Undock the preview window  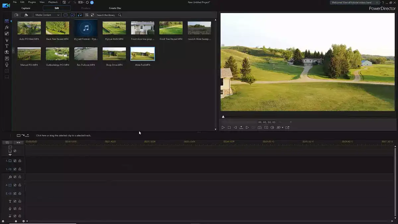coord(287,127)
